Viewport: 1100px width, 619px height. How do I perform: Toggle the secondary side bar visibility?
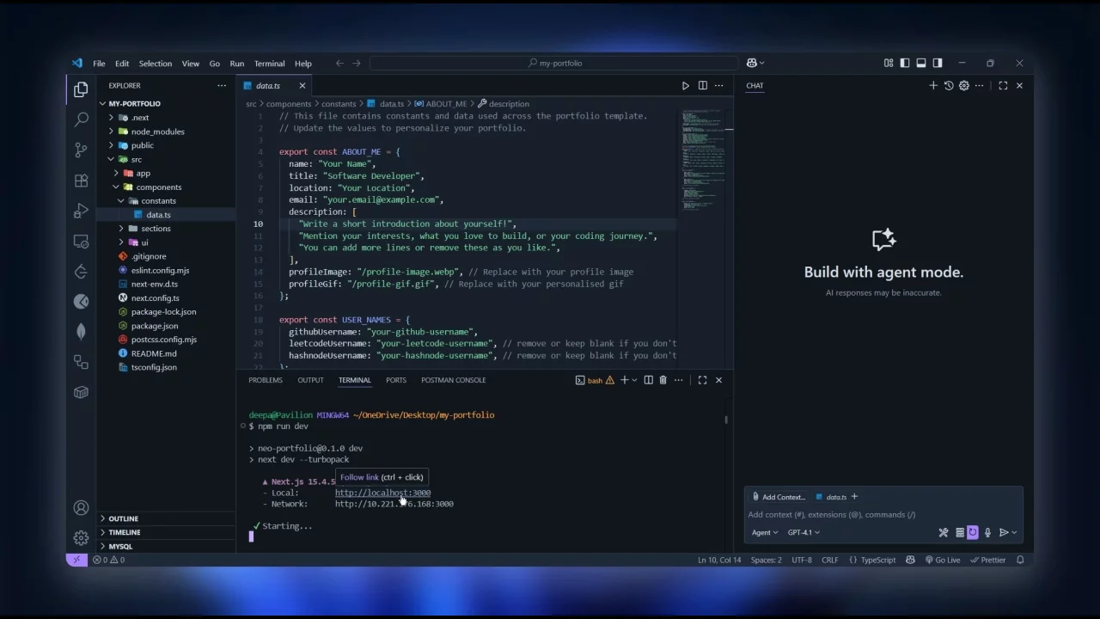pyautogui.click(x=938, y=63)
